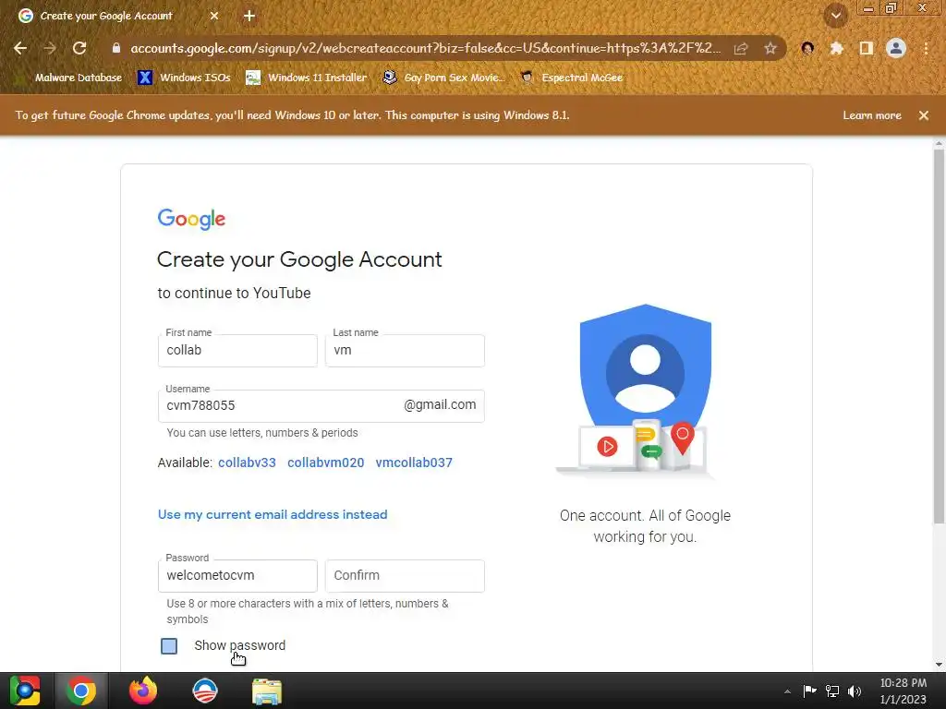The width and height of the screenshot is (946, 709).
Task: Open Action Center flag tray icon
Action: 809,691
